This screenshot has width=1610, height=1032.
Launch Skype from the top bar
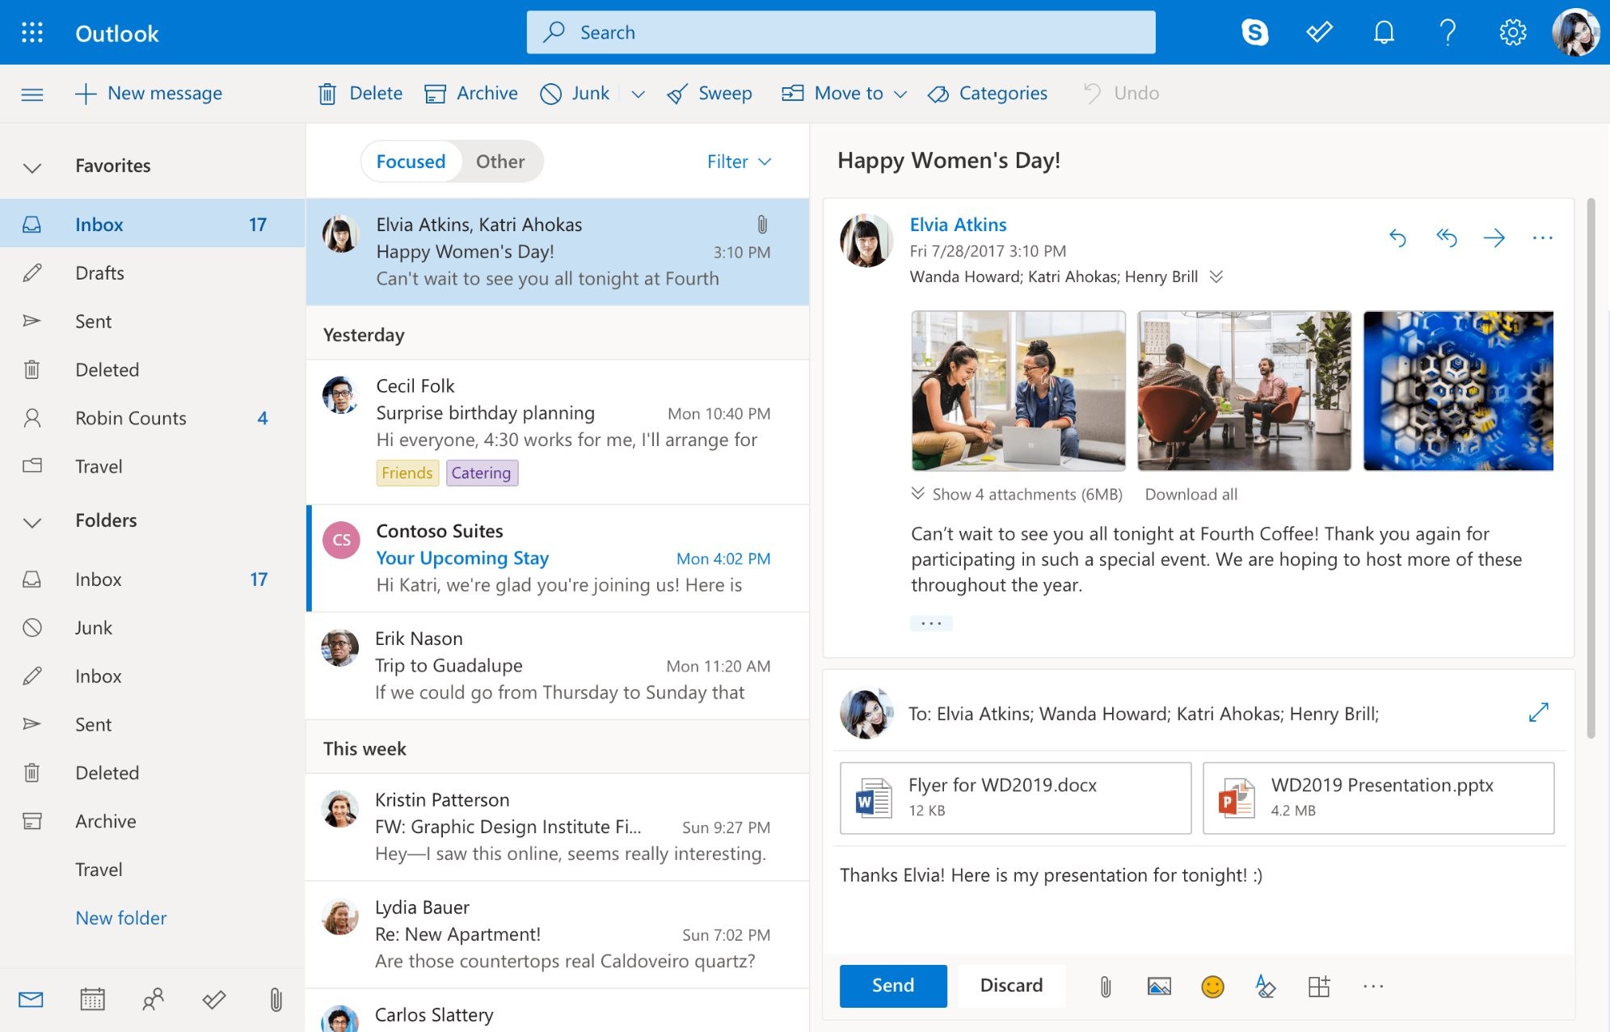[1255, 32]
